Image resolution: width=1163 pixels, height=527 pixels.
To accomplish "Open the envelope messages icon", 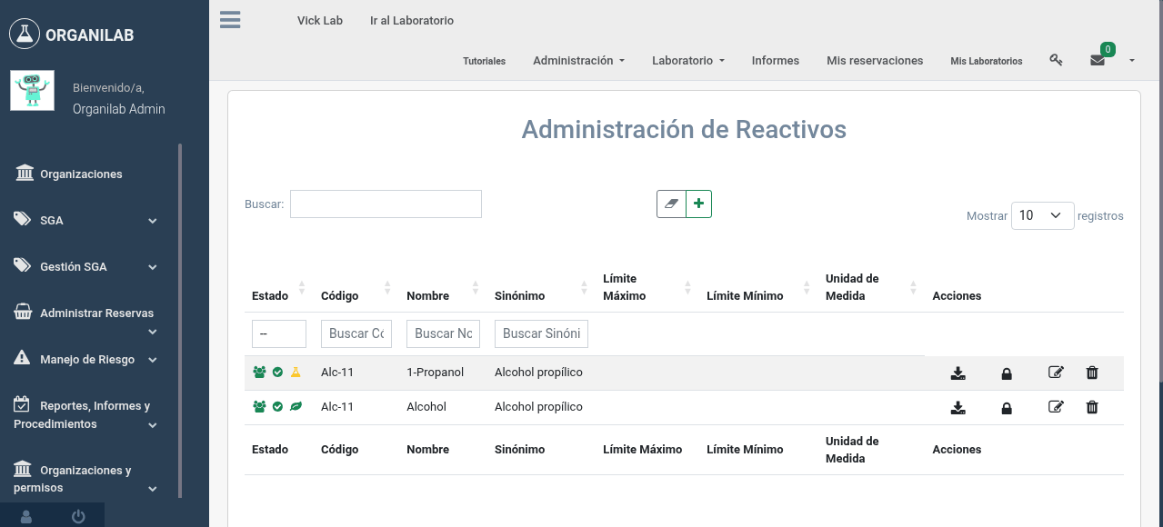I will (1098, 60).
